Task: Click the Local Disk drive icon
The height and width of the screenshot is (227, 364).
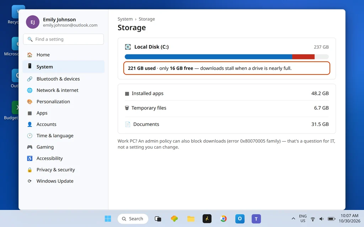Action: pyautogui.click(x=128, y=47)
